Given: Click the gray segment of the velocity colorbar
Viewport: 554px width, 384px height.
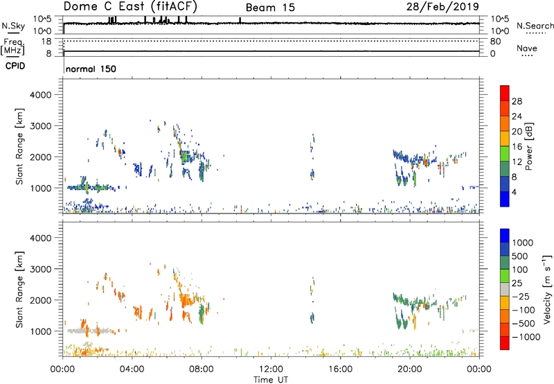Looking at the screenshot, I should pos(505,290).
